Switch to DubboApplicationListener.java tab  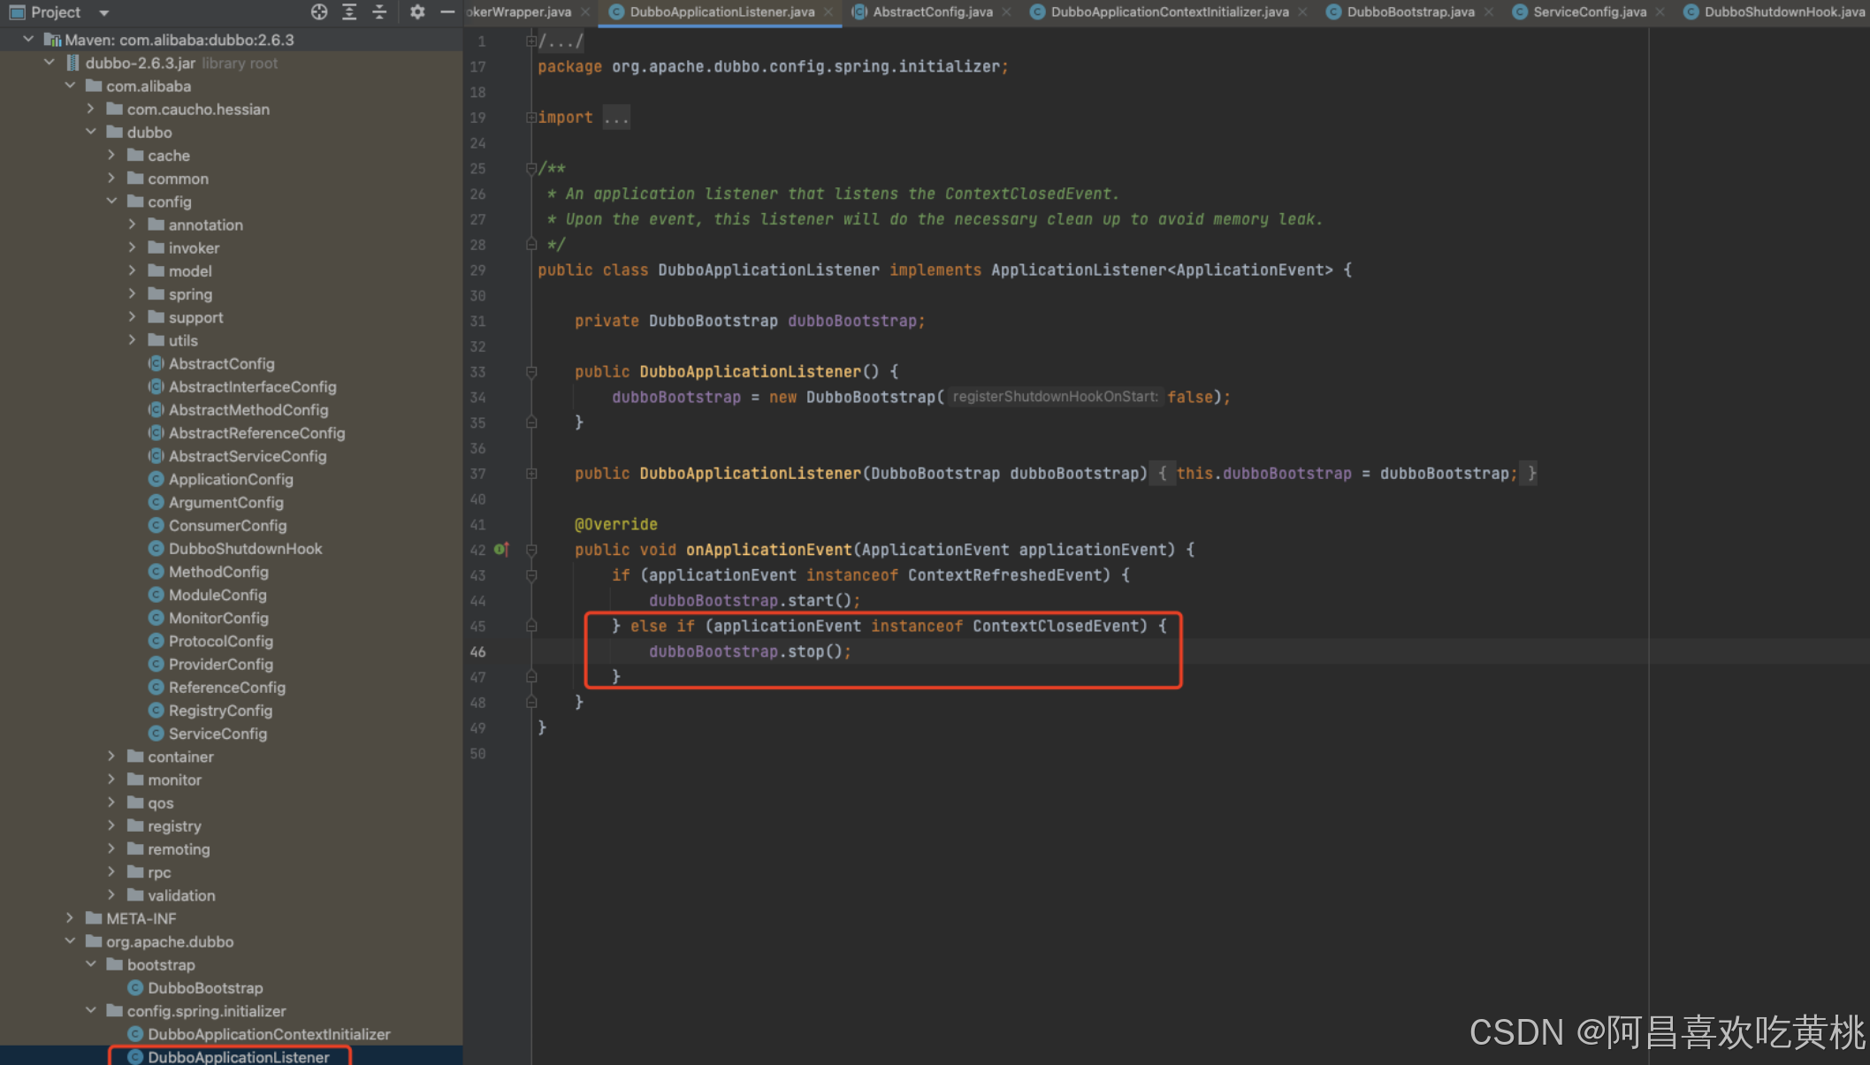point(721,11)
